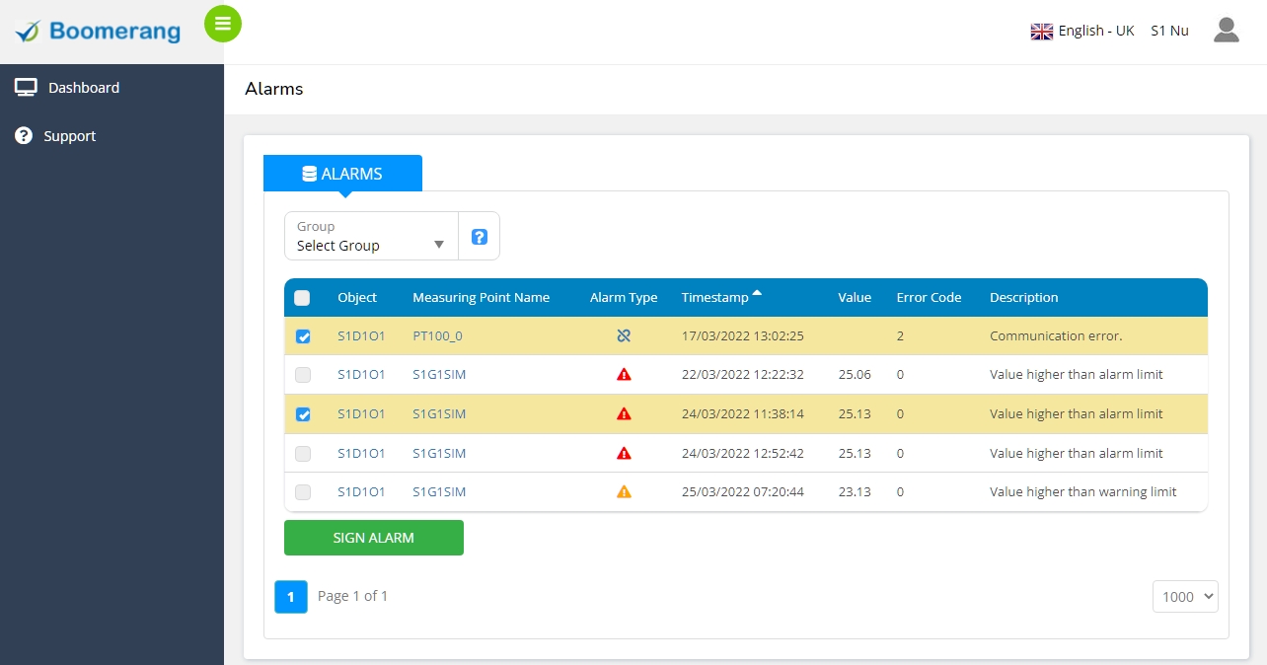Click the orange warning triangle alarm icon
This screenshot has height=665, width=1267.
pos(624,492)
